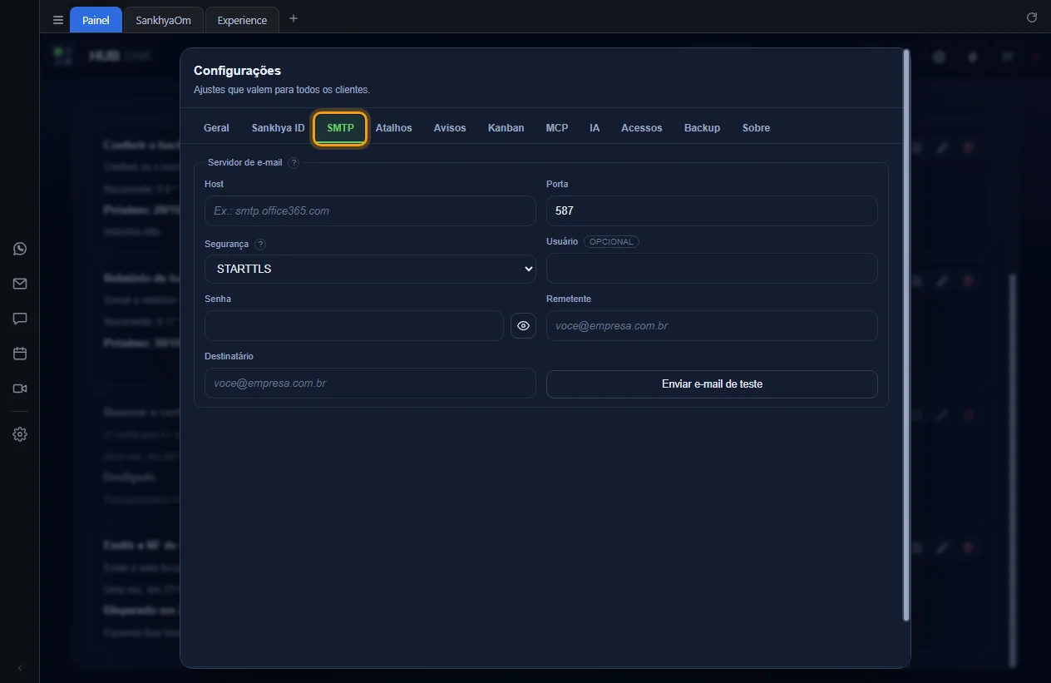This screenshot has width=1051, height=683.
Task: Switch to the Painel tab
Action: click(x=96, y=20)
